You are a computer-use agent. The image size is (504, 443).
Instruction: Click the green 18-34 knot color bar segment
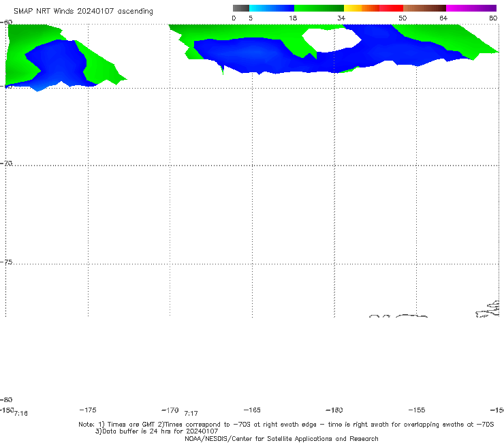click(x=319, y=8)
